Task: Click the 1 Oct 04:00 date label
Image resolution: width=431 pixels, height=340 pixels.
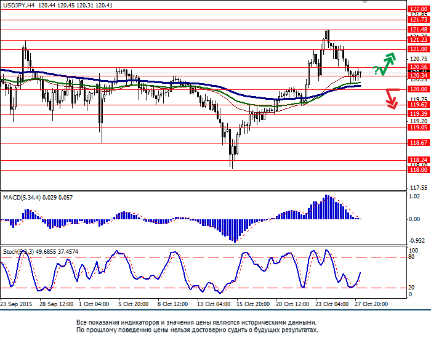Action: 94,304
